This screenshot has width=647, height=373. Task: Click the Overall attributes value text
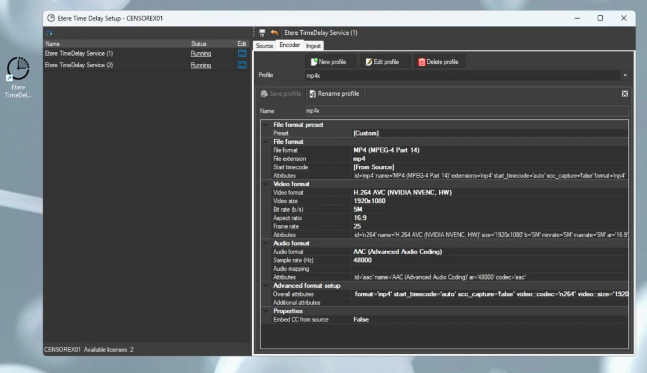(491, 294)
